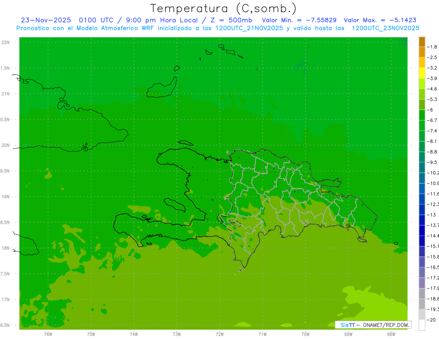Click the '-20' colorbar label
This screenshot has width=439, height=339.
(431, 320)
